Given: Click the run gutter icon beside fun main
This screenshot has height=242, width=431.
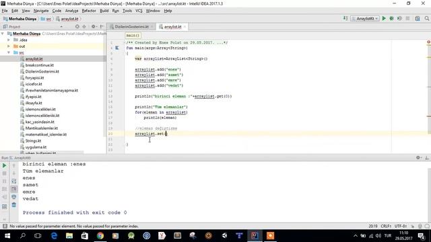Looking at the screenshot, I should pos(117,48).
